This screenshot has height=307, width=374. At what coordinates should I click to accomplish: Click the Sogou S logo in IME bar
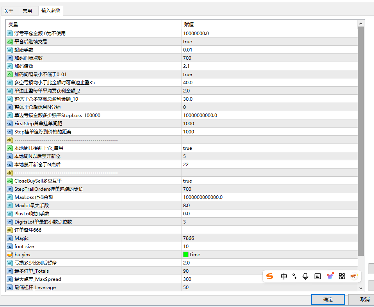point(270,276)
